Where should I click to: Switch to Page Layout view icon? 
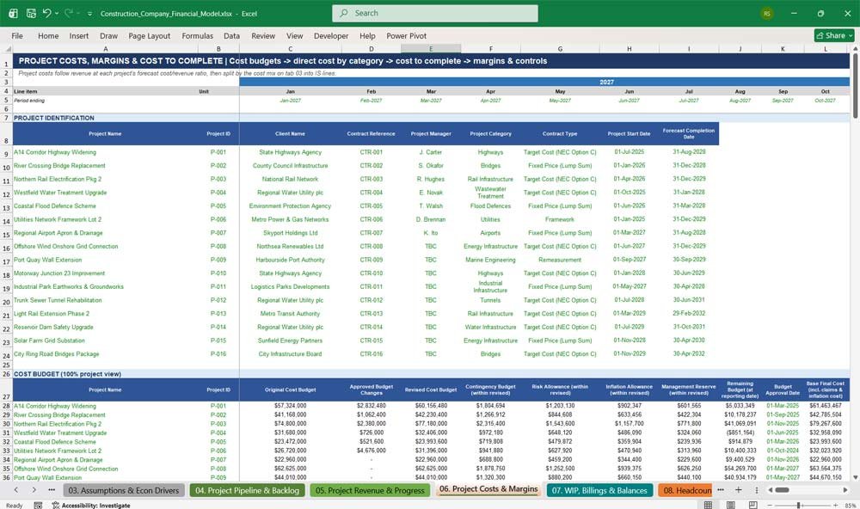730,506
